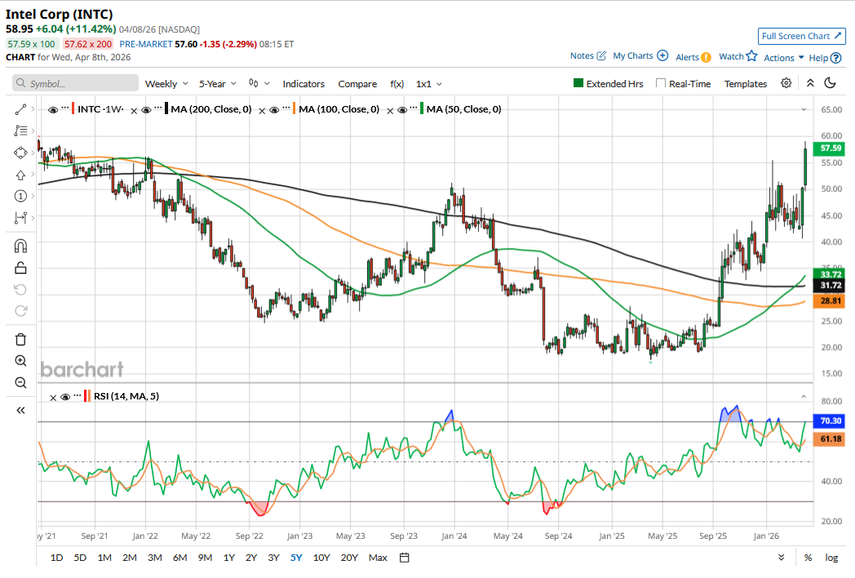Delete drawings with the trash icon
Viewport: 855px width, 578px height.
20,339
